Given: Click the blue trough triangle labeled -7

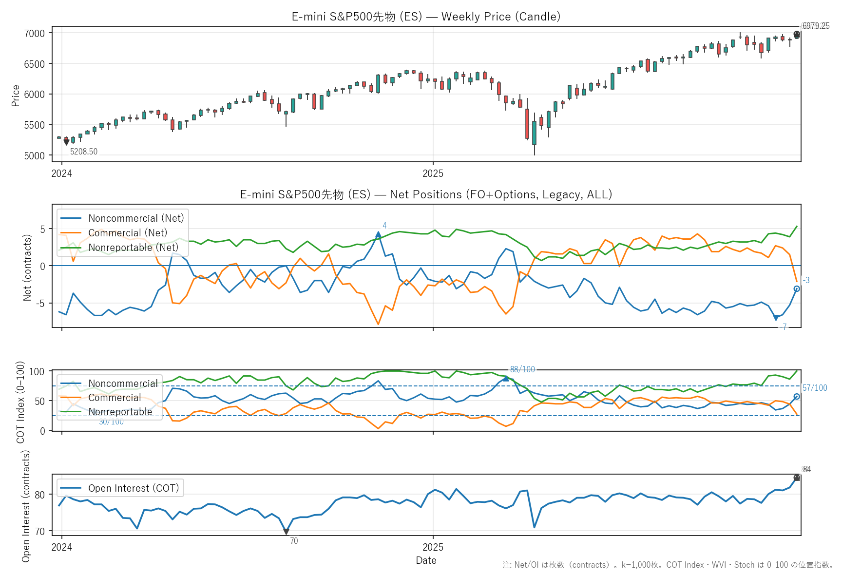Looking at the screenshot, I should (x=776, y=318).
